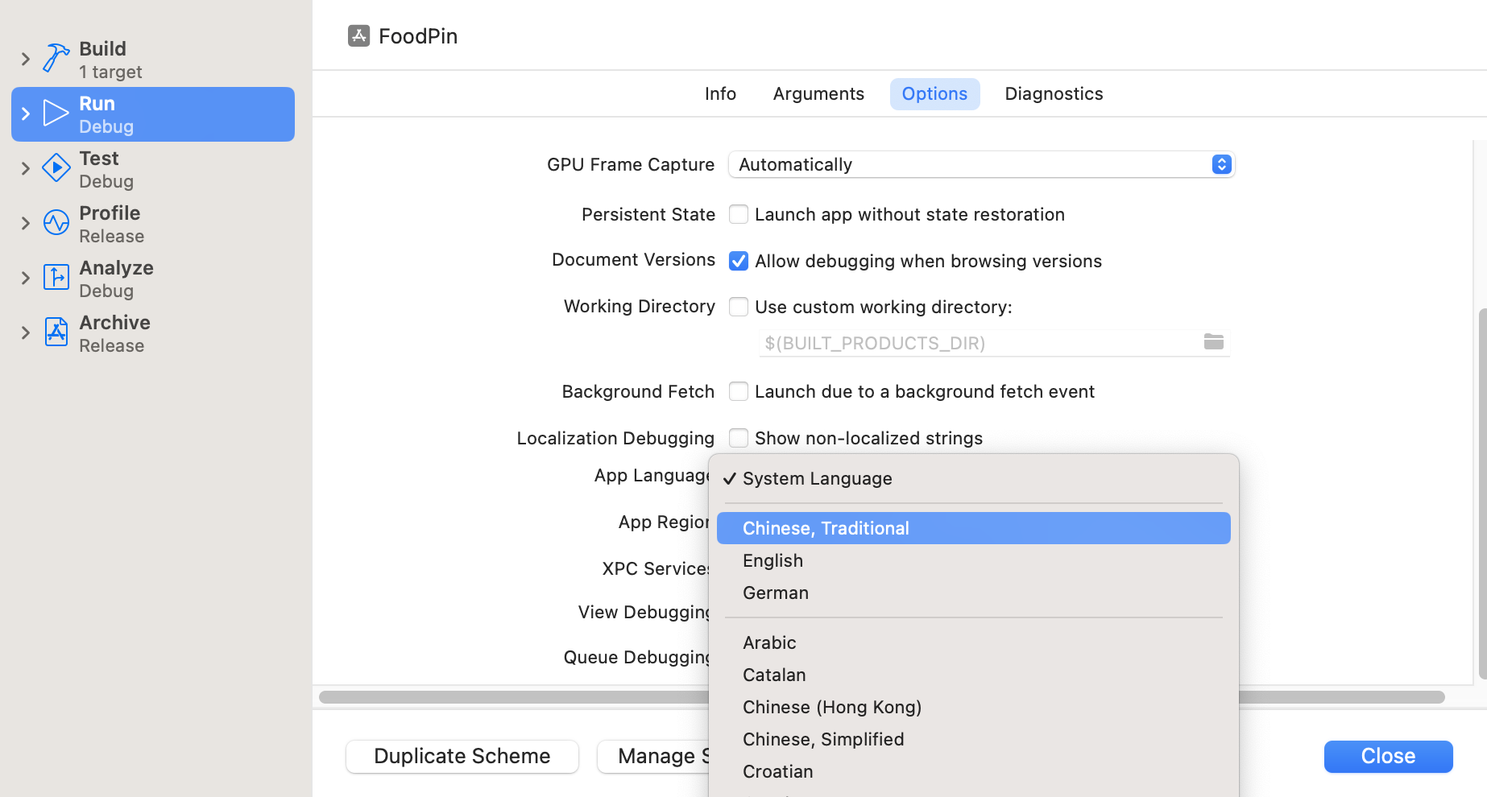Open the Profile scheme via its icon

point(55,222)
